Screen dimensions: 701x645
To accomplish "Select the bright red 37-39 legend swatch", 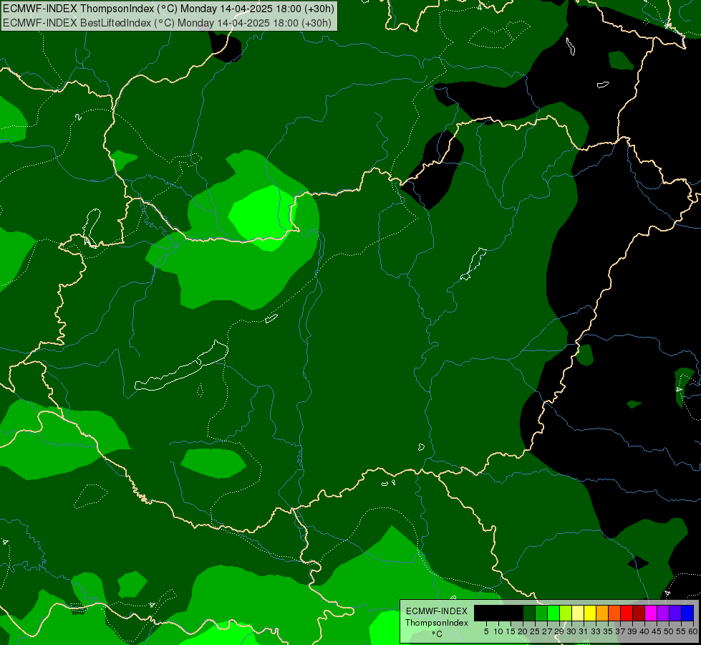I will pos(627,613).
